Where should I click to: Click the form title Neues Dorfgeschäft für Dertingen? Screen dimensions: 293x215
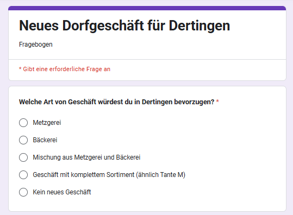pyautogui.click(x=124, y=26)
